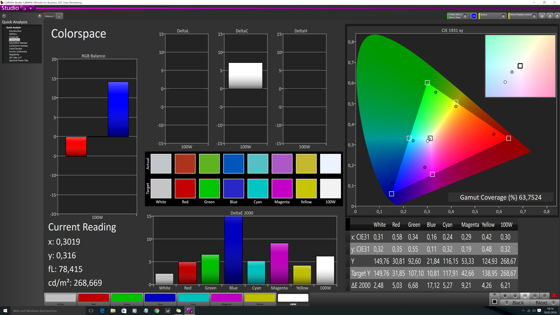The image size is (560, 315).
Task: Select the History 1 tab
Action: 50,16
